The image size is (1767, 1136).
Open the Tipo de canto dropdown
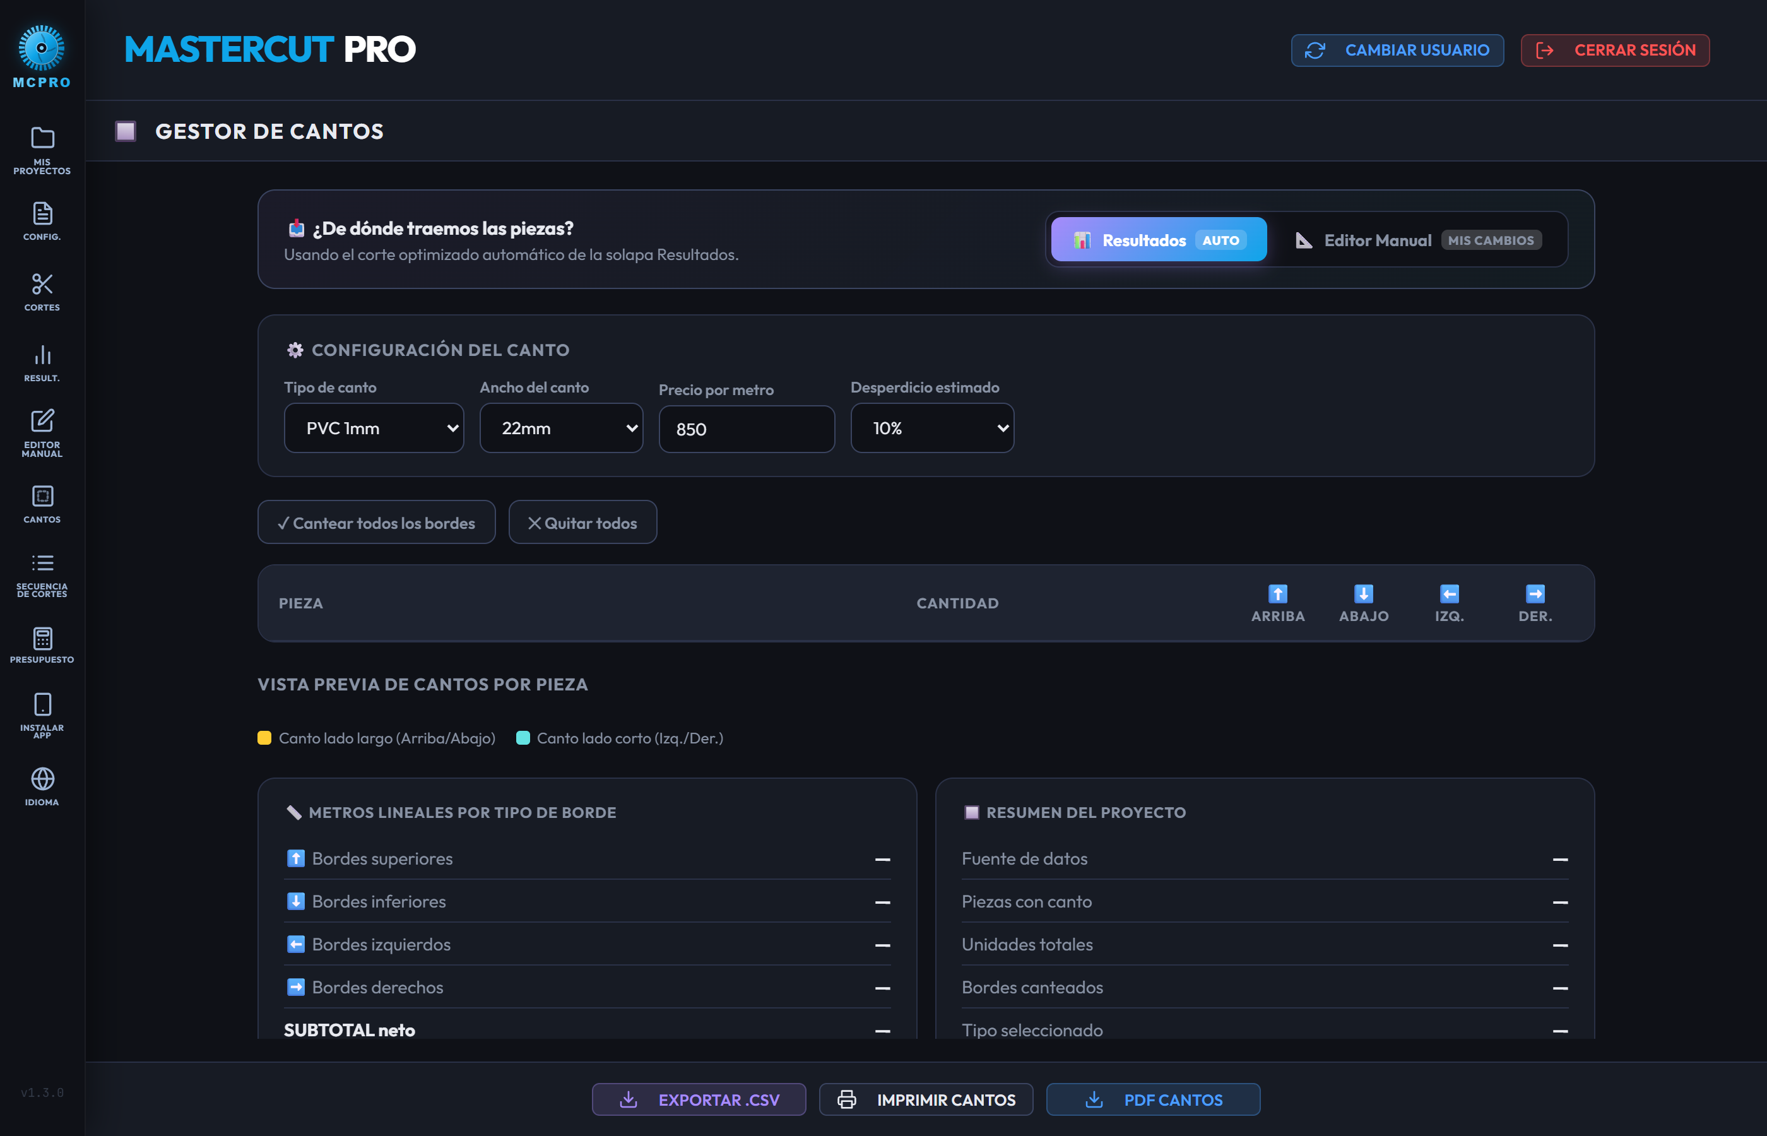[x=374, y=428]
